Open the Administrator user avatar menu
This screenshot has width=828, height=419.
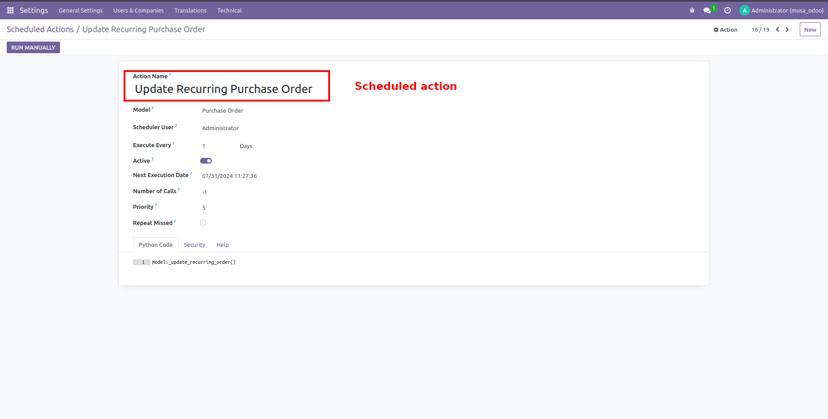click(744, 10)
